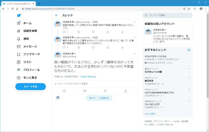Reload the page in the browser

(12, 9)
